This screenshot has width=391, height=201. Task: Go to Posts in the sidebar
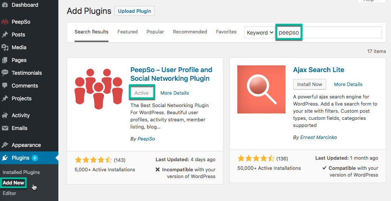(18, 35)
